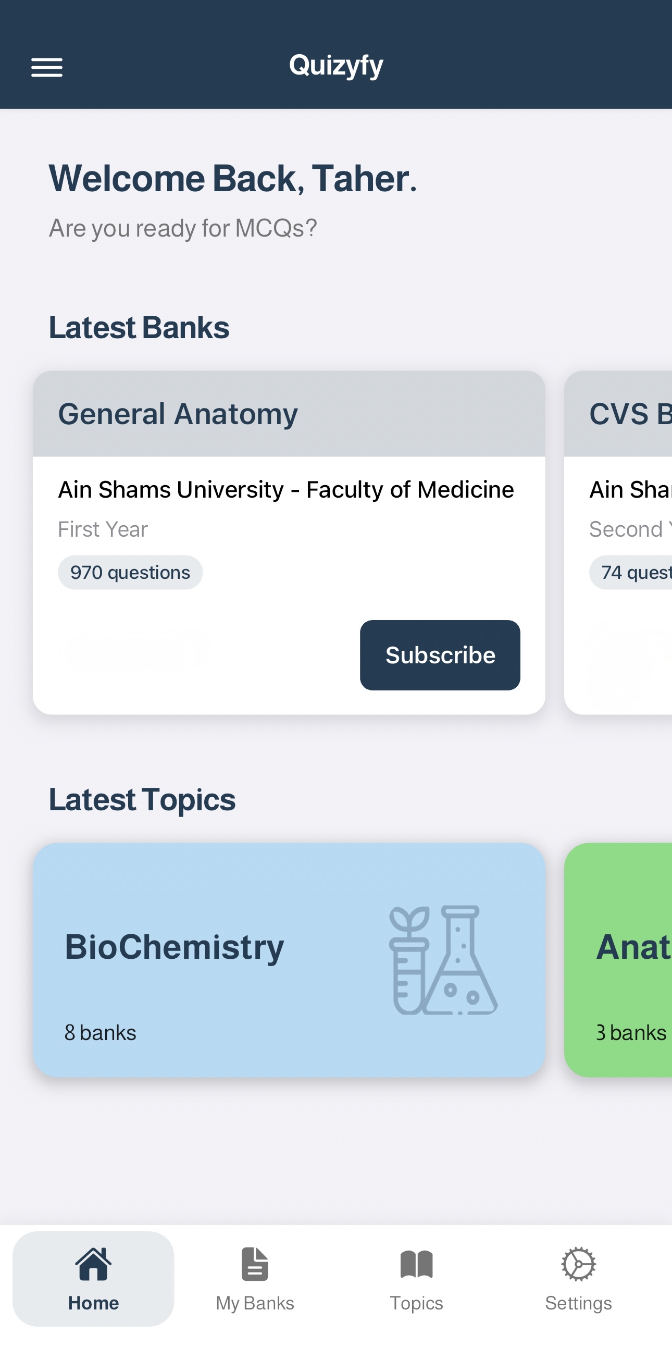Tap the Home house icon
This screenshot has width=672, height=1360.
coord(93,1264)
